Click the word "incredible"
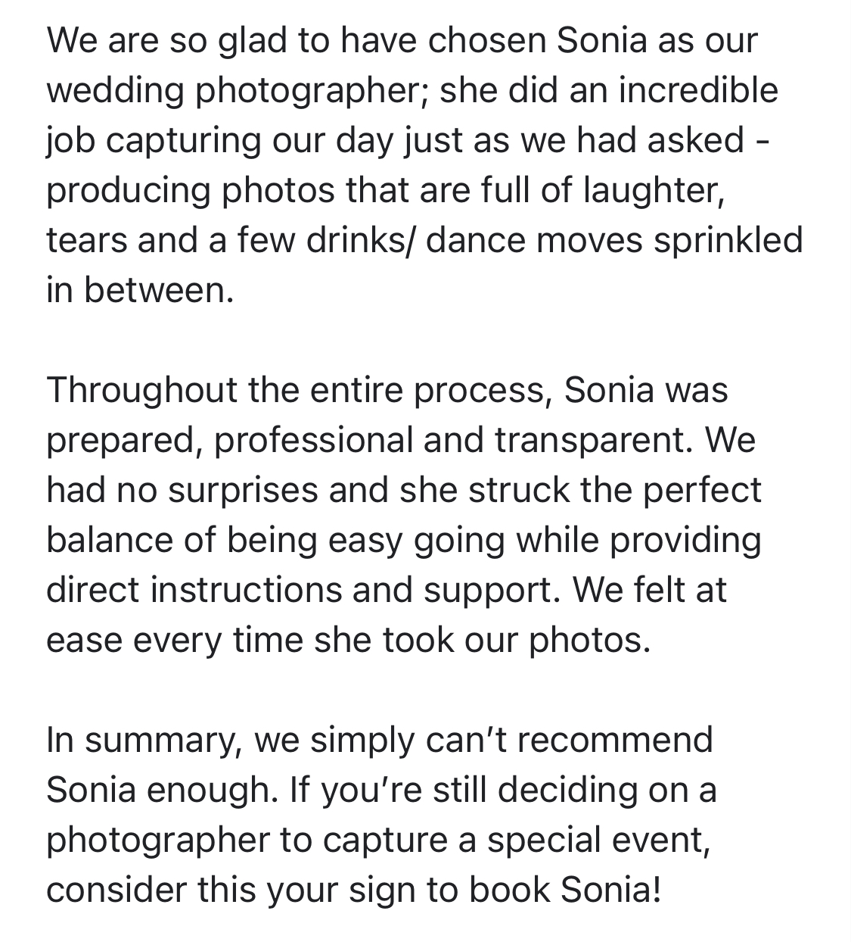This screenshot has height=942, width=851. pos(698,90)
